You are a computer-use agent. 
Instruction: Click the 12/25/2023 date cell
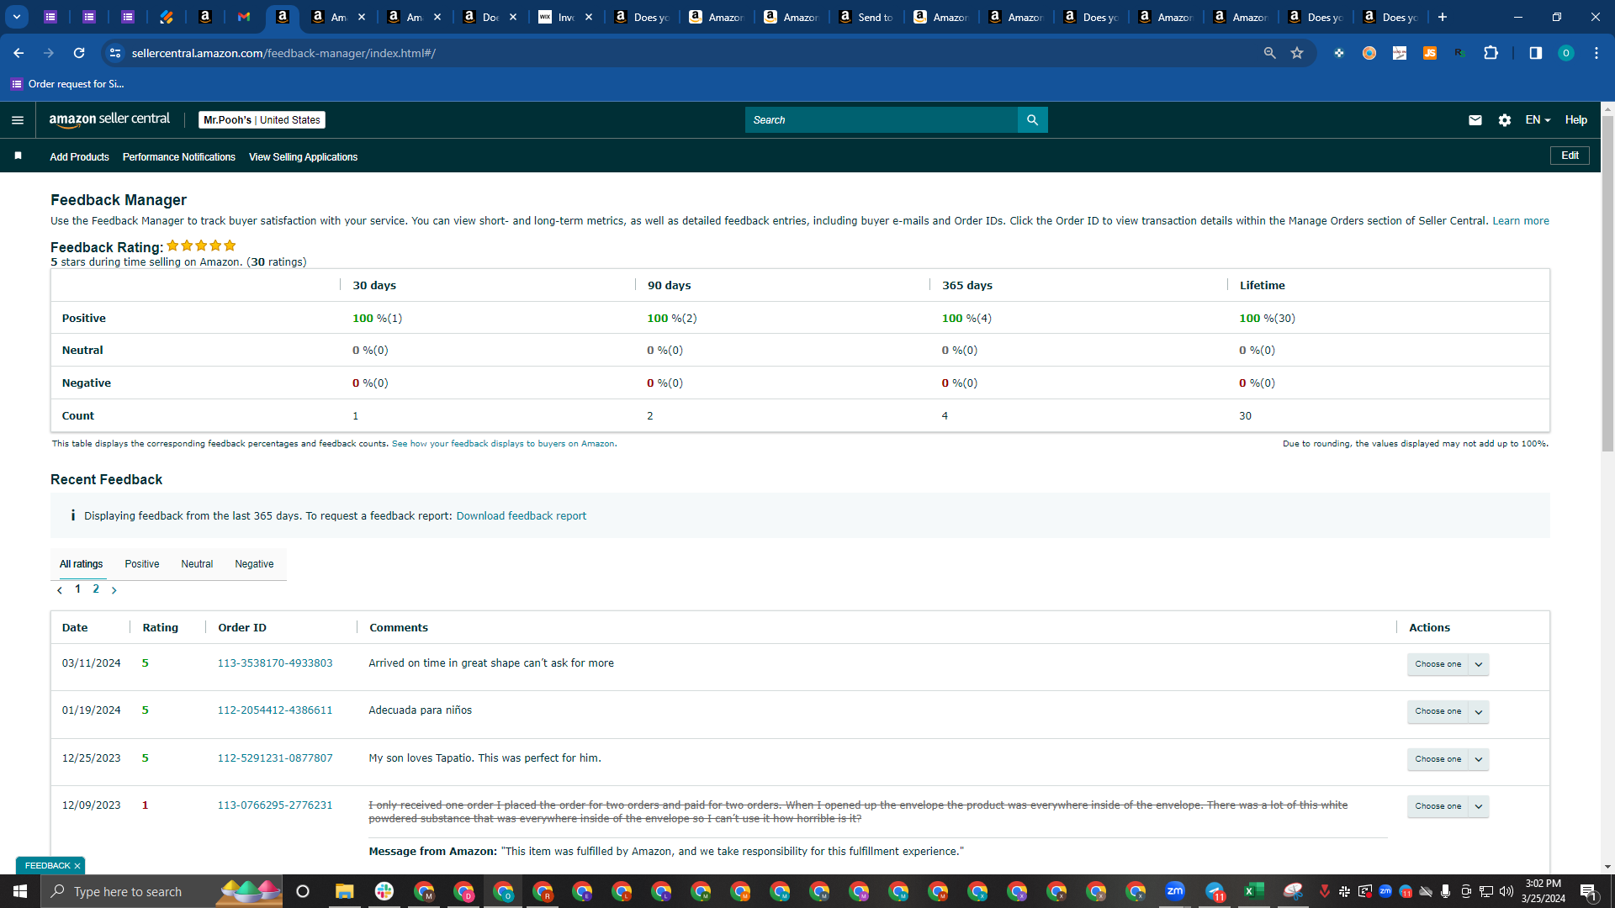coord(91,758)
